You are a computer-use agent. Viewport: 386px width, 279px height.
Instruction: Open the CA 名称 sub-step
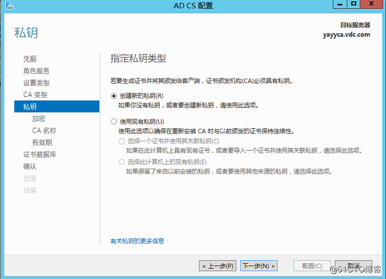(44, 130)
